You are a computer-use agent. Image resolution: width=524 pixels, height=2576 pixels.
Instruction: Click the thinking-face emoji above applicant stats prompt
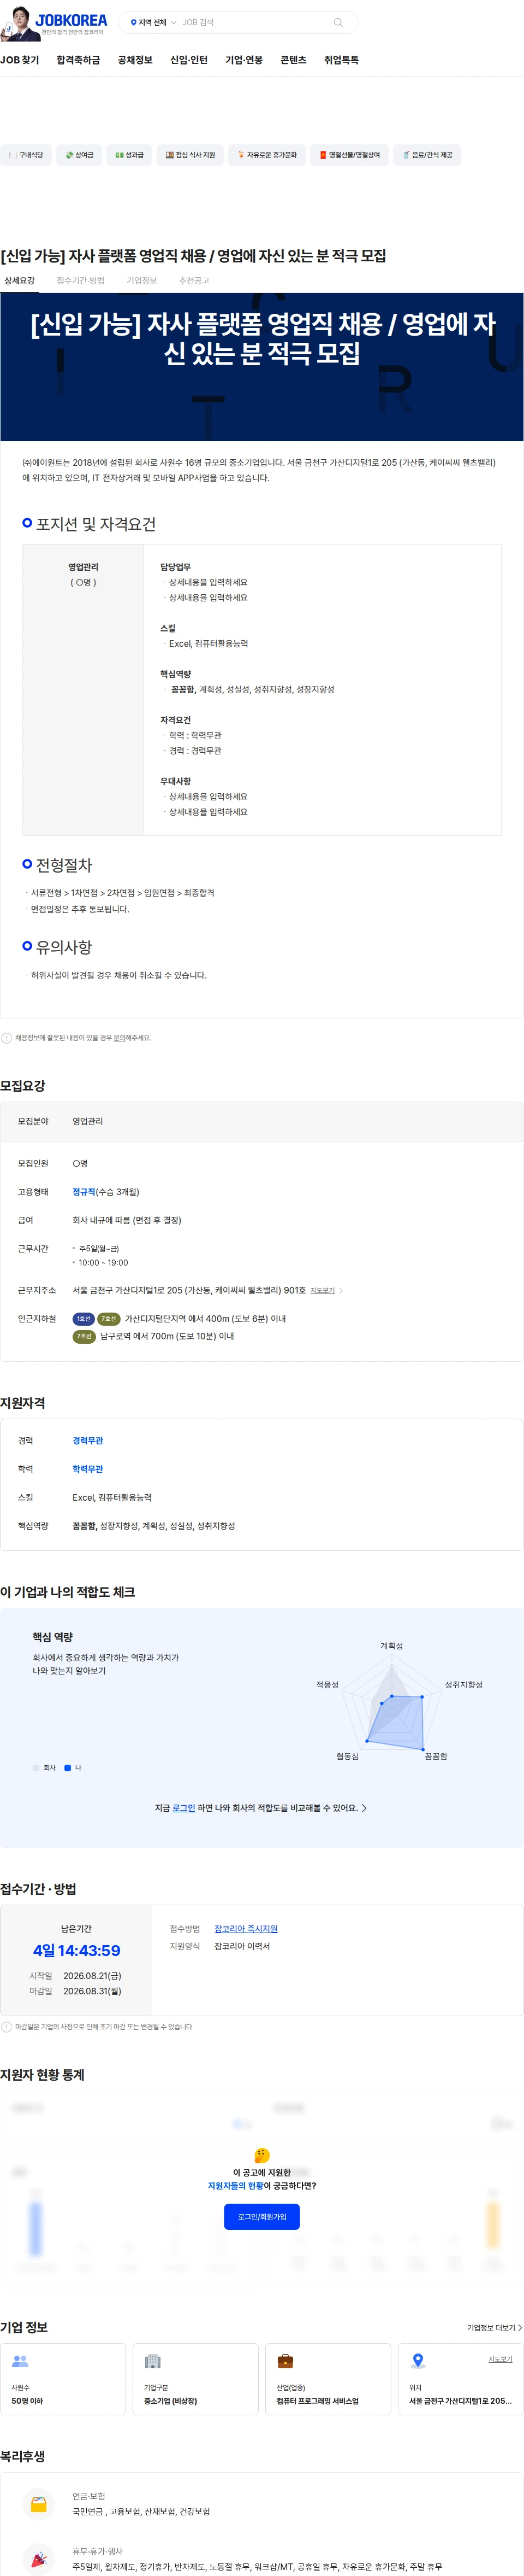point(261,2155)
